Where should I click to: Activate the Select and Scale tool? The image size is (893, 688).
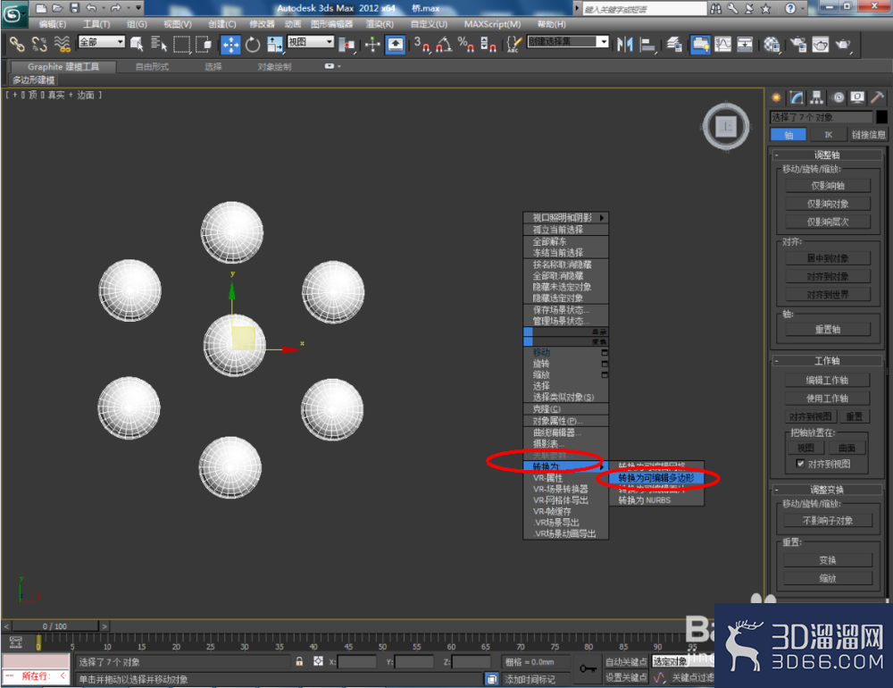click(x=274, y=44)
